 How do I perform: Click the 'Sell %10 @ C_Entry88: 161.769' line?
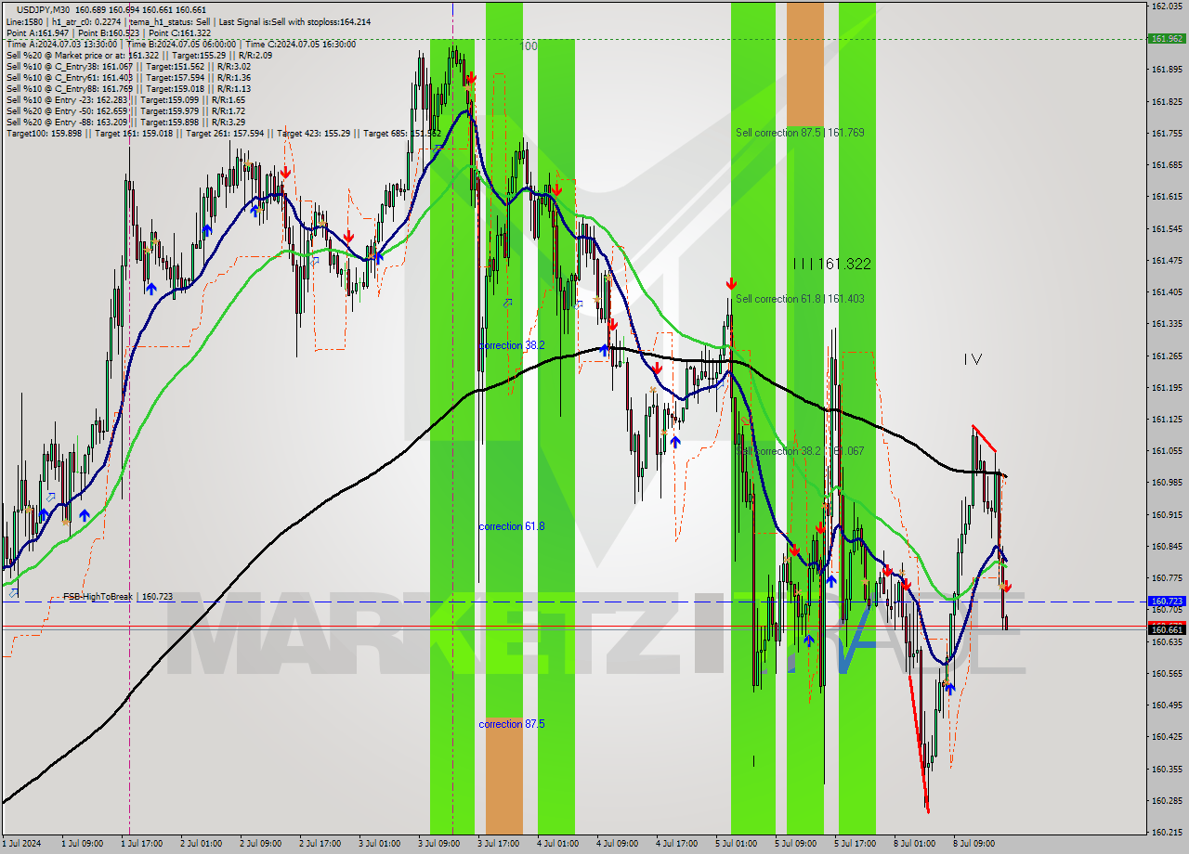[x=128, y=88]
